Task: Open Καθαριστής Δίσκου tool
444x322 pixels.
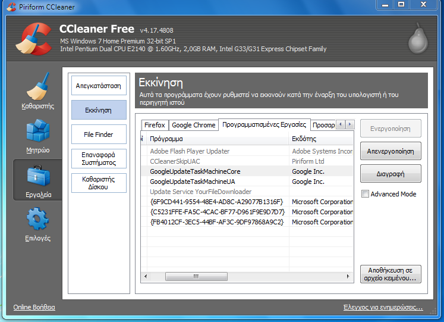Action: [x=99, y=183]
